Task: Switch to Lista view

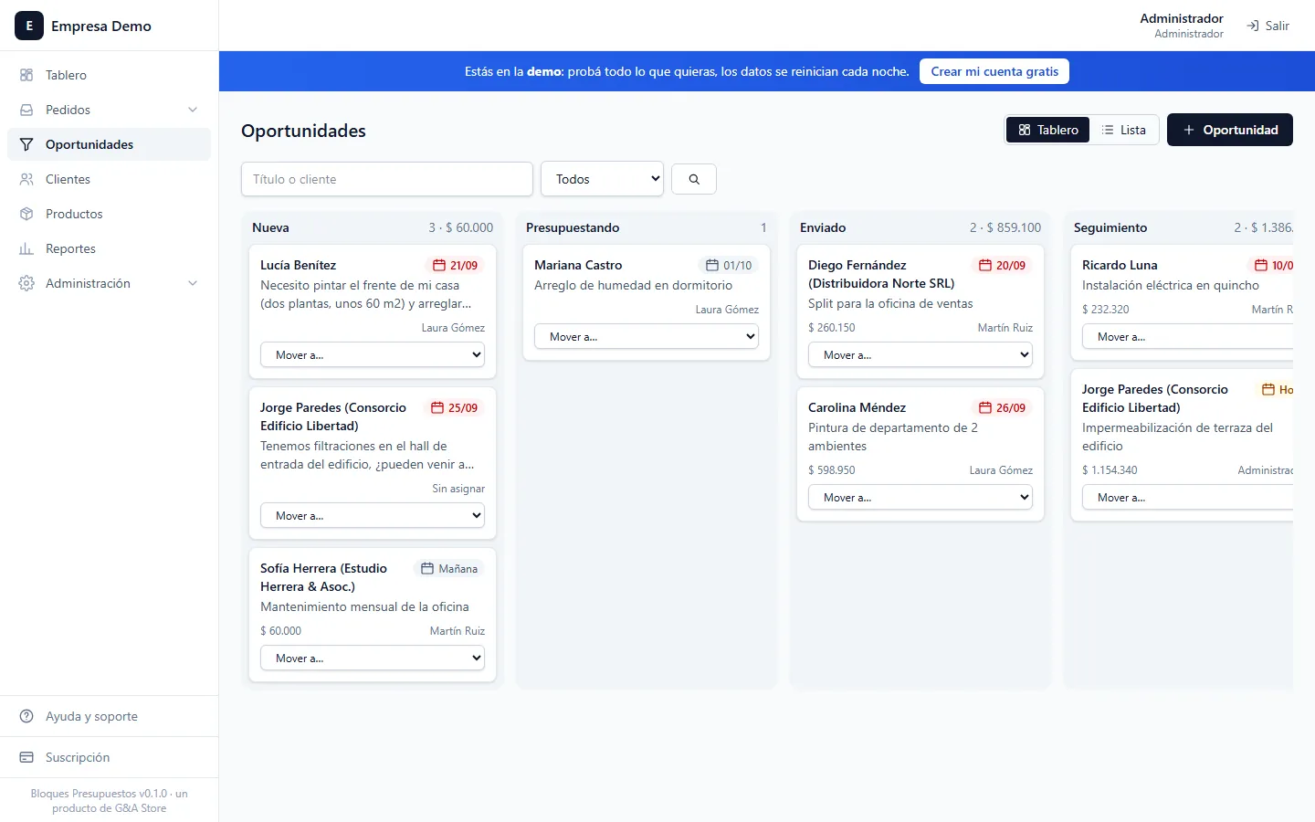Action: [1124, 130]
